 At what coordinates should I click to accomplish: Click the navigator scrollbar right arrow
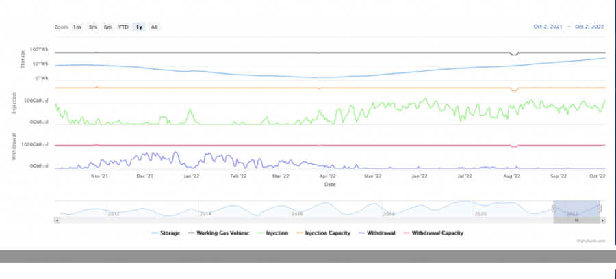pyautogui.click(x=602, y=220)
